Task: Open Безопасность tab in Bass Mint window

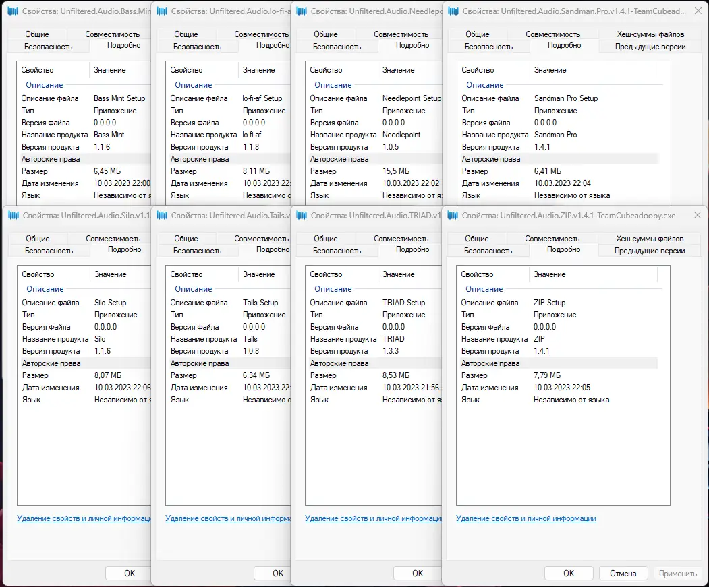Action: (49, 47)
